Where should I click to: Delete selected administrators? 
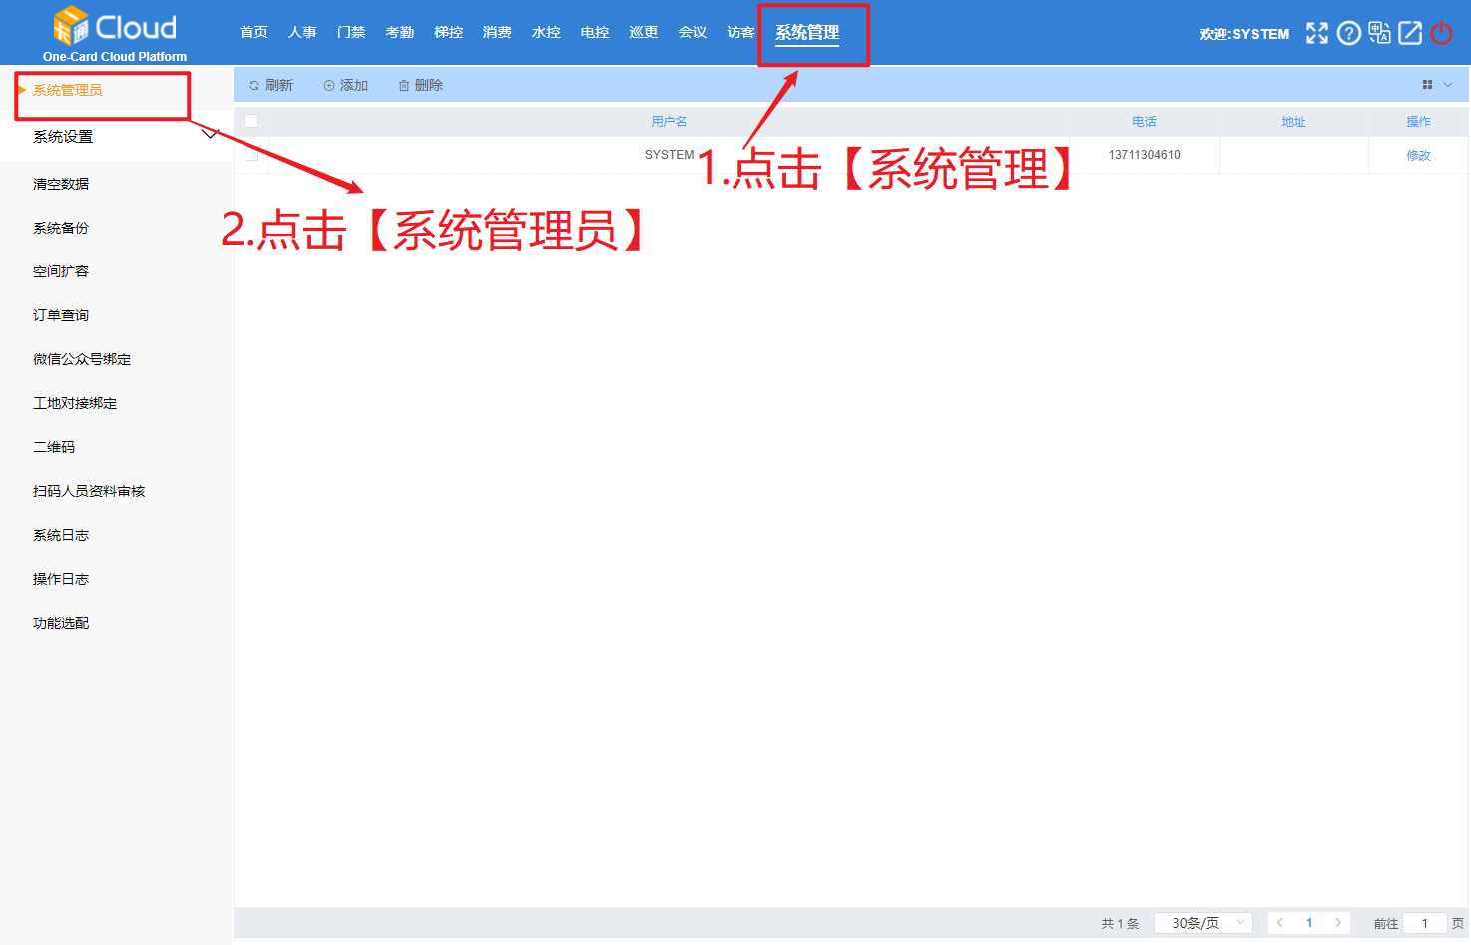point(420,85)
